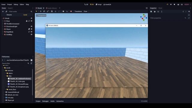Expand the Floor node in scene tree

point(3,21)
